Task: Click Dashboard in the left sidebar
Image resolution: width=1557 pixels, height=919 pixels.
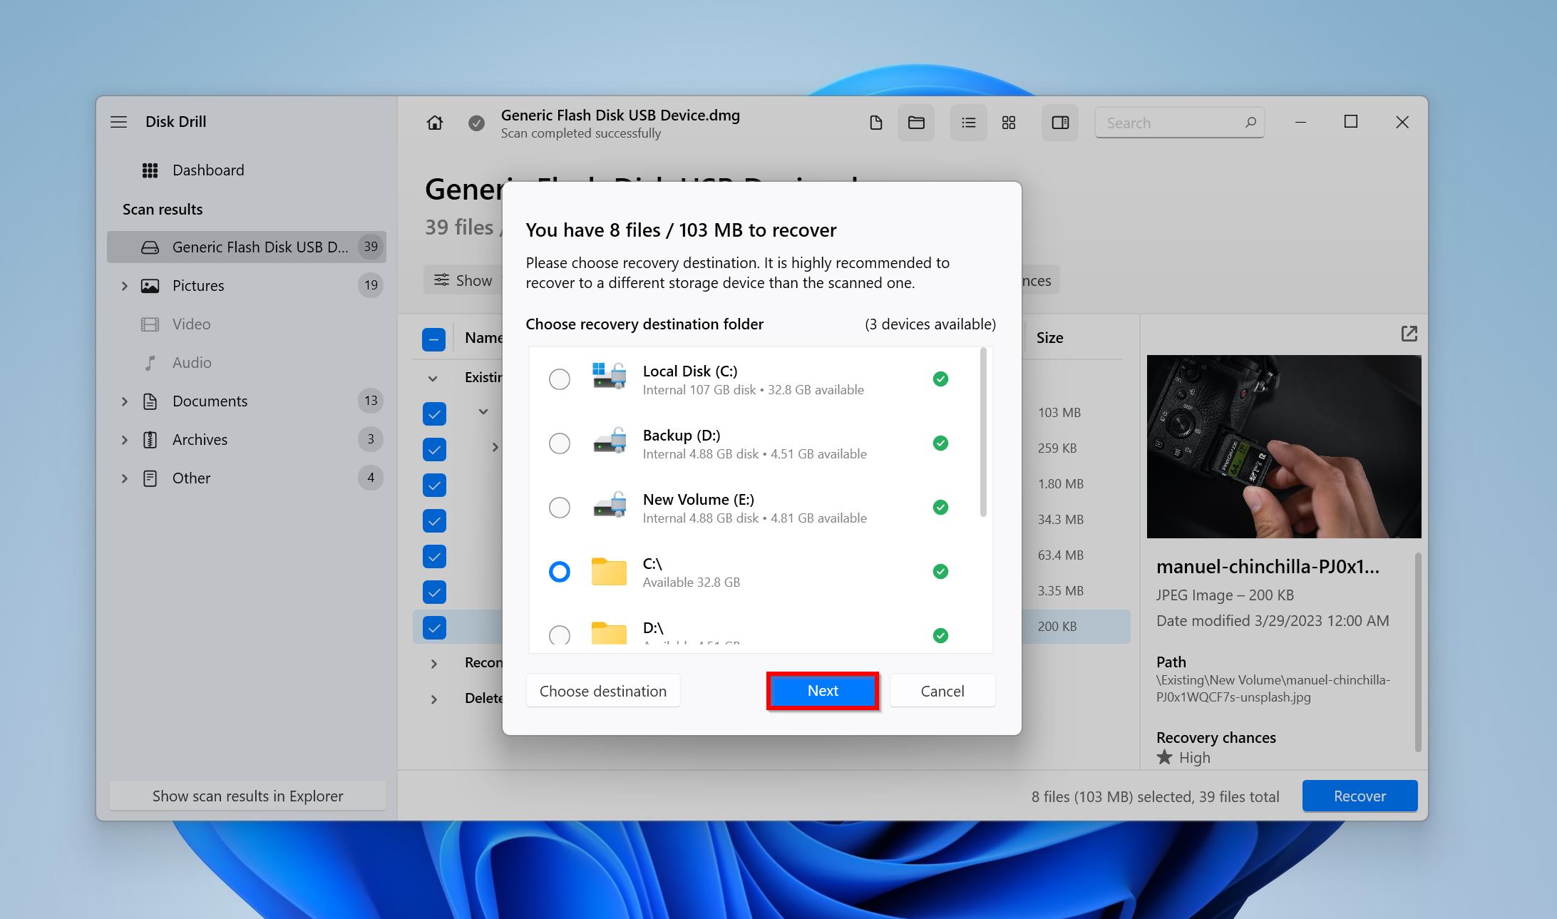Action: (x=207, y=168)
